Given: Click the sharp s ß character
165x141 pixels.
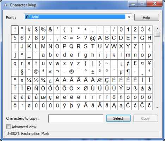Looking at the screenshot, I should [x=135, y=89].
